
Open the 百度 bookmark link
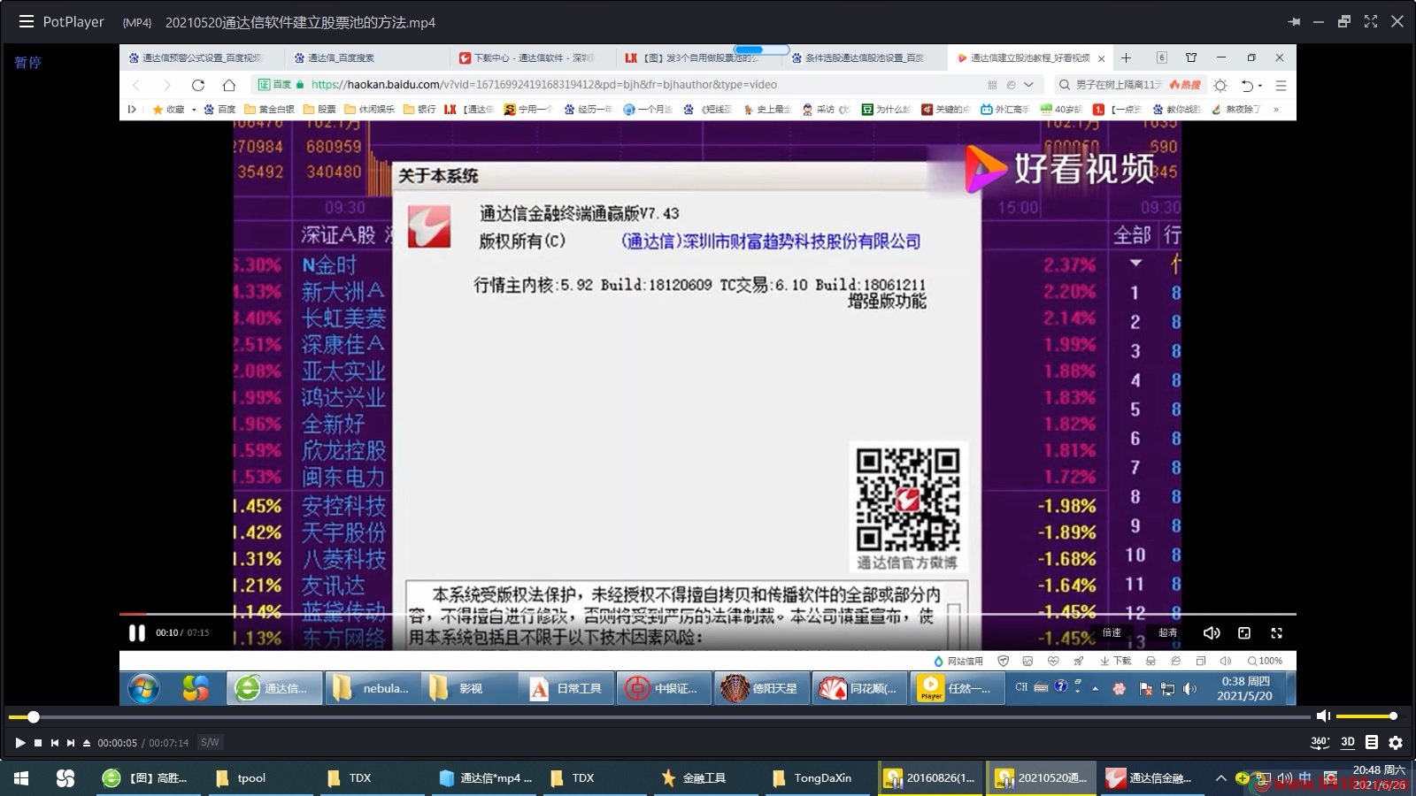(219, 110)
